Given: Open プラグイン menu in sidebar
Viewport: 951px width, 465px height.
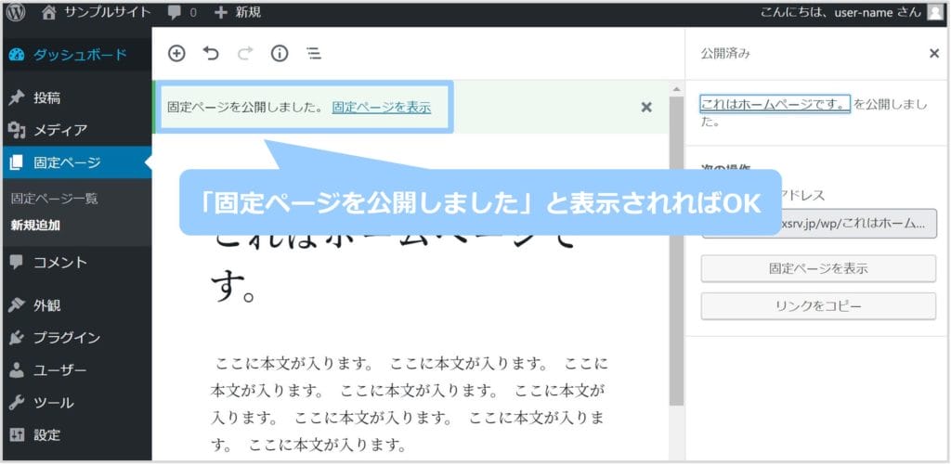Looking at the screenshot, I should coord(76,338).
